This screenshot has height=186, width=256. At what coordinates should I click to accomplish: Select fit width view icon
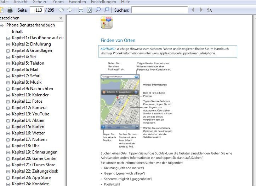(81, 10)
